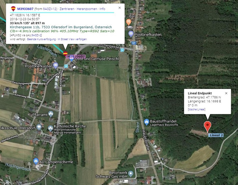Click the lösche Lineal link
Viewport: 238px width, 185px height.
click(196, 109)
